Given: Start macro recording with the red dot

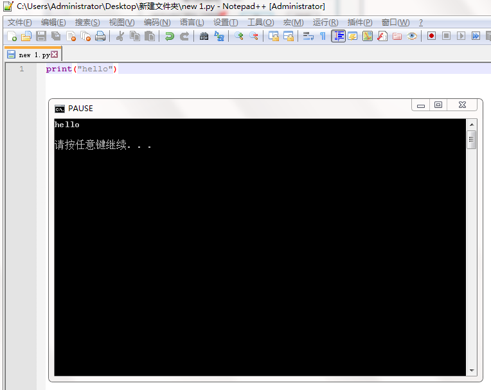Looking at the screenshot, I should [x=431, y=36].
